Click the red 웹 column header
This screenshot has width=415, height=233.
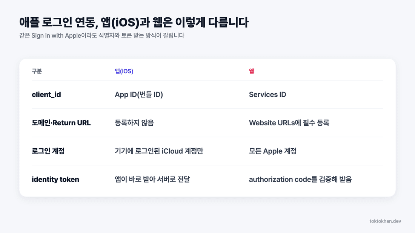coord(251,71)
